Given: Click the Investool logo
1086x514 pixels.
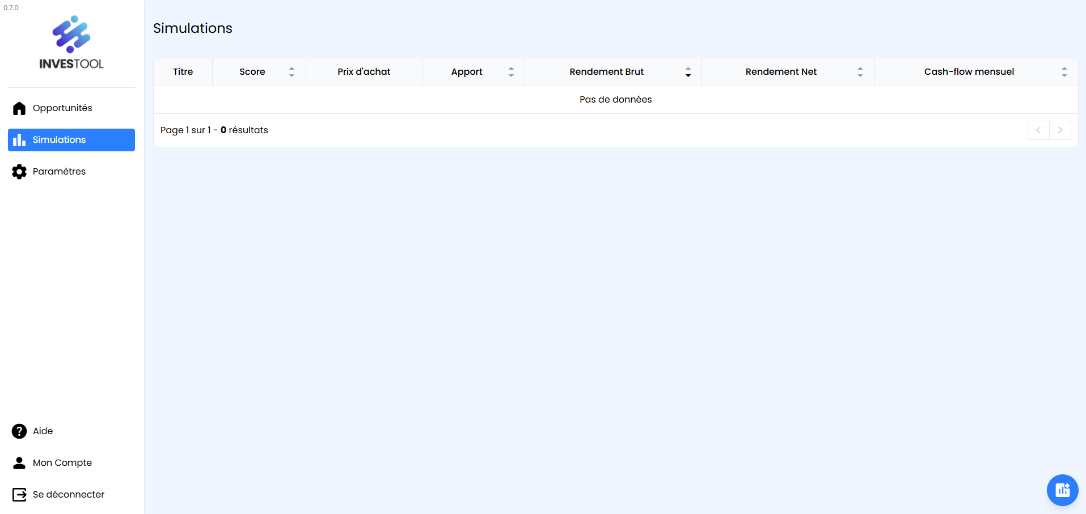Looking at the screenshot, I should [x=71, y=43].
